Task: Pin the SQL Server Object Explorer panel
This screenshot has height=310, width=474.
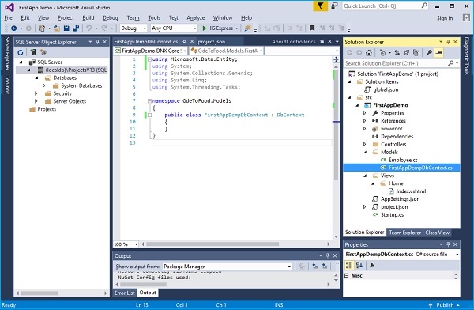Action: point(97,42)
